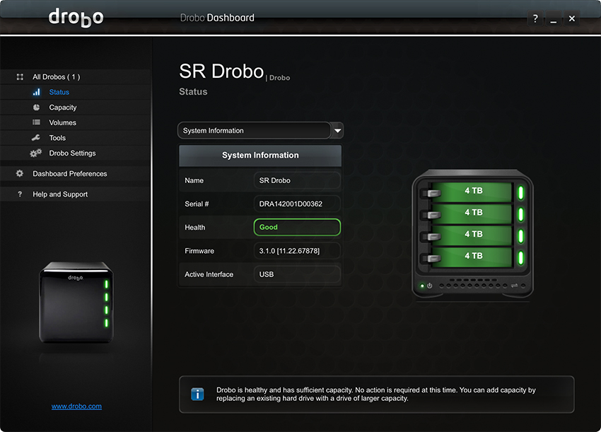Open help with the title bar question mark
Image resolution: width=601 pixels, height=432 pixels.
(535, 18)
